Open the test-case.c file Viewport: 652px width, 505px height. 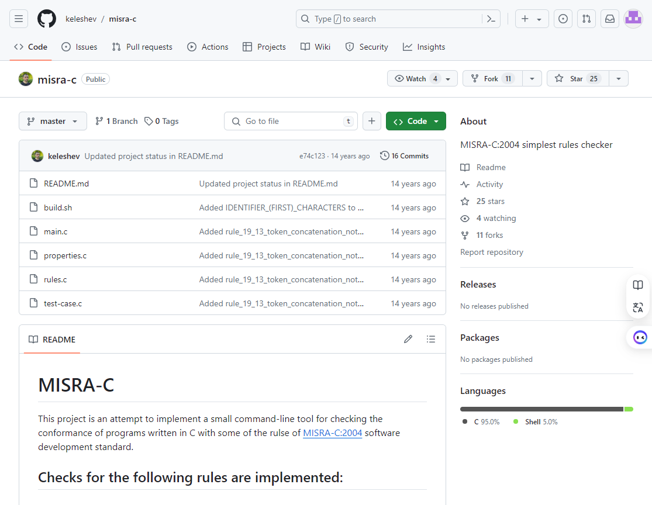(x=63, y=304)
